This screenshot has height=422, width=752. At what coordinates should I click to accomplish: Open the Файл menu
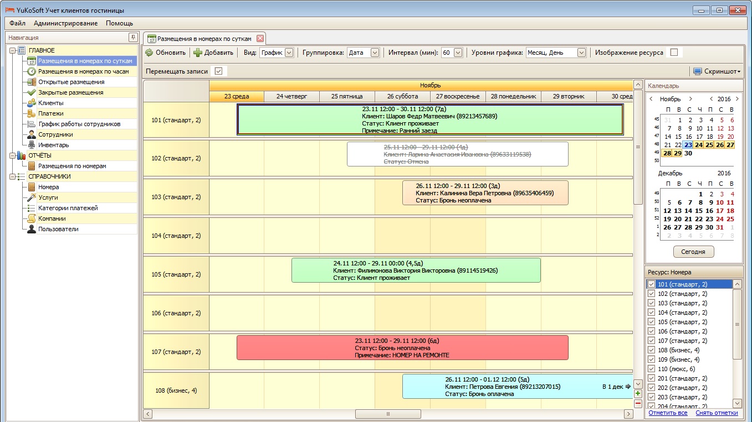pos(17,23)
